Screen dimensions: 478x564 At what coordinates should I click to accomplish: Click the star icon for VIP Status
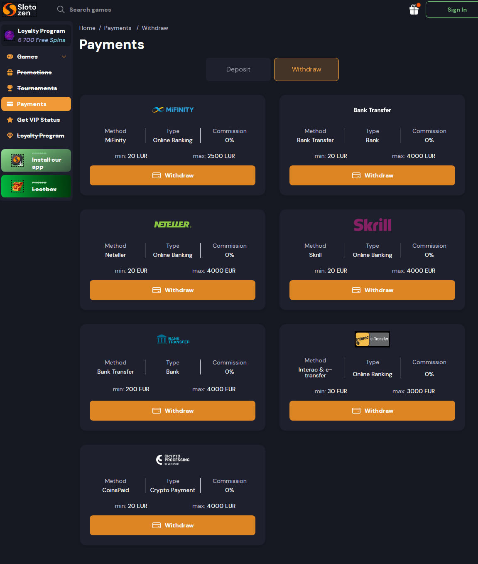tap(10, 120)
